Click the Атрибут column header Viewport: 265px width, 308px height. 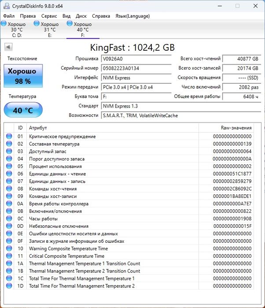pos(113,128)
